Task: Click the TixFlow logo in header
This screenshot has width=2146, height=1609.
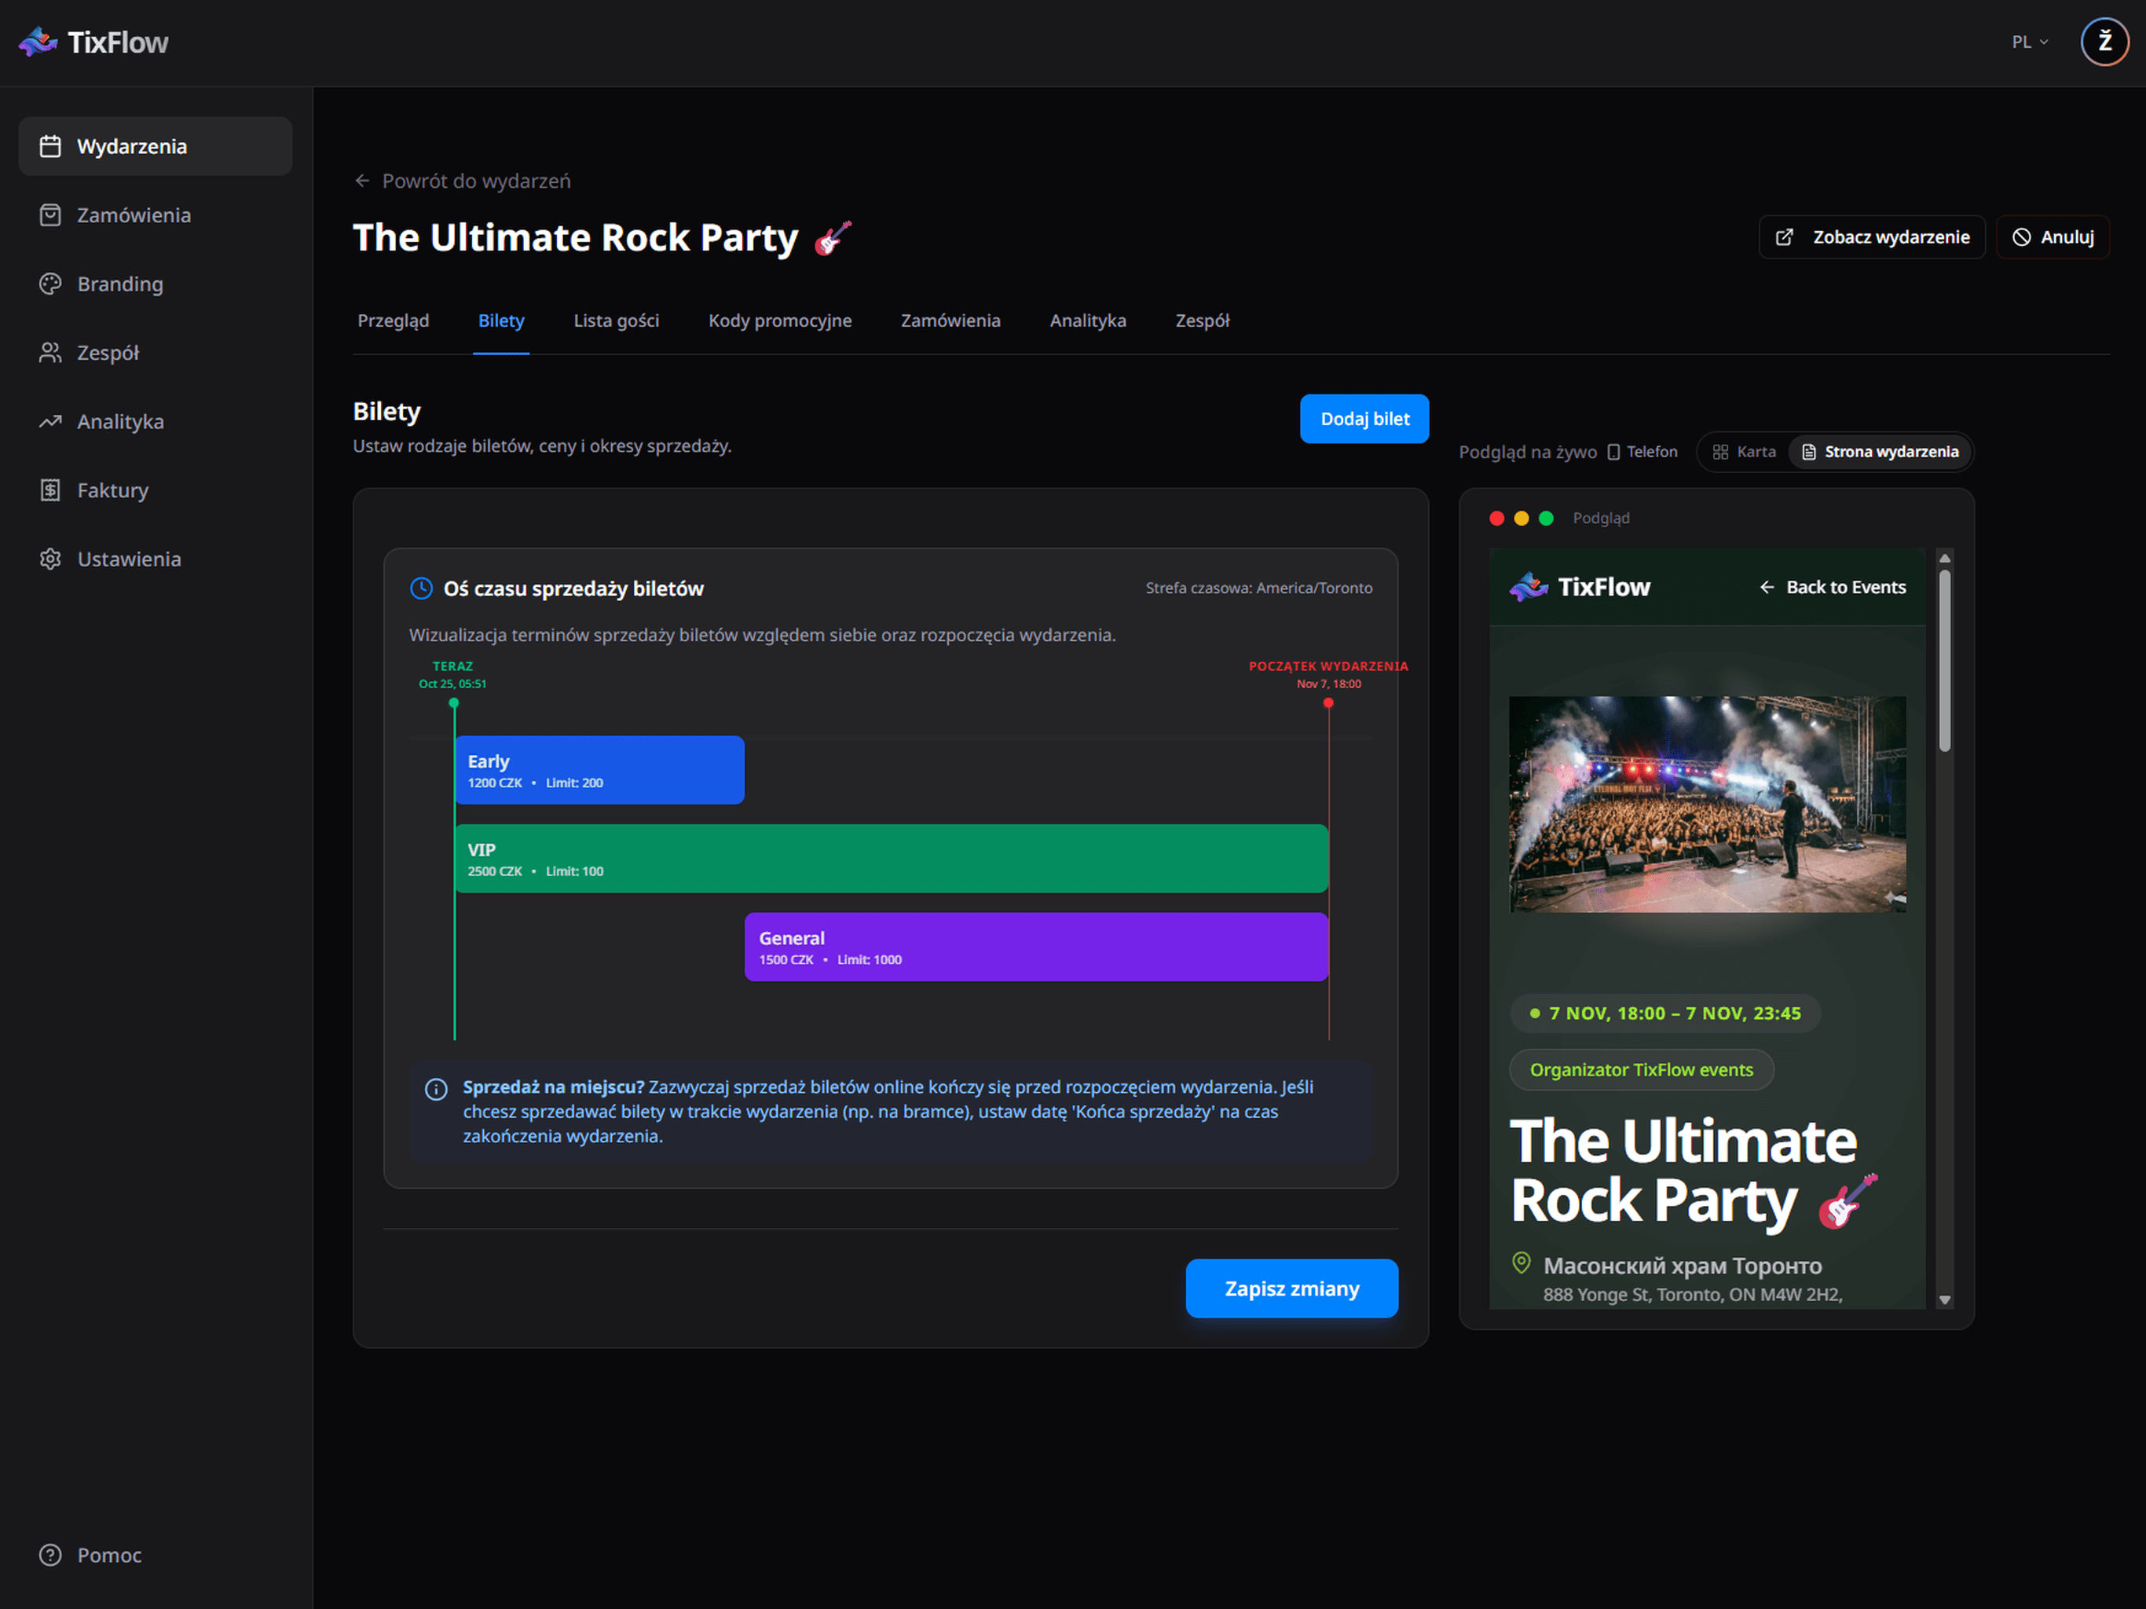Action: point(93,42)
